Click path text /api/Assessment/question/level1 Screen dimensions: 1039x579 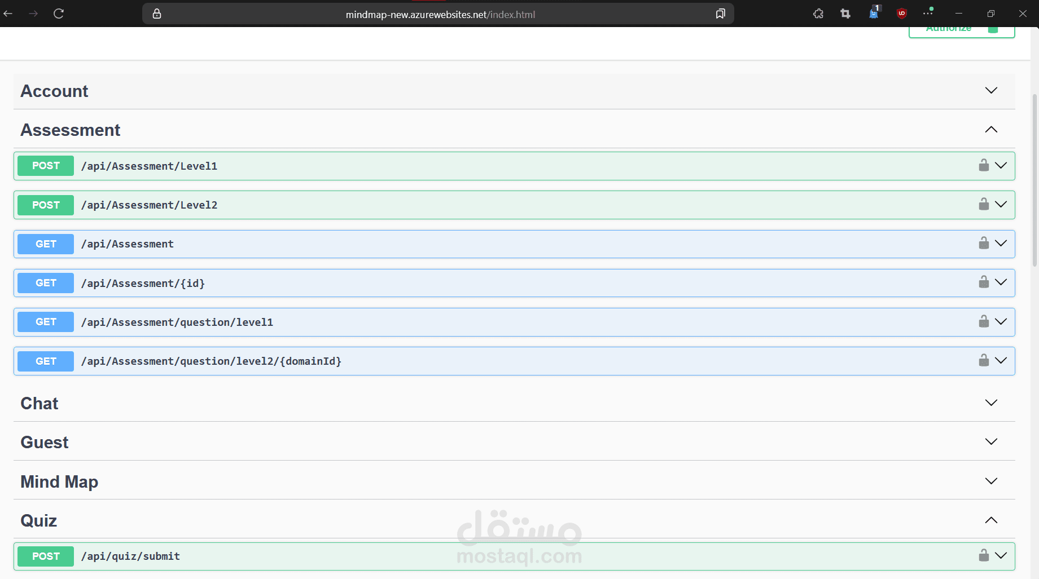[177, 322]
